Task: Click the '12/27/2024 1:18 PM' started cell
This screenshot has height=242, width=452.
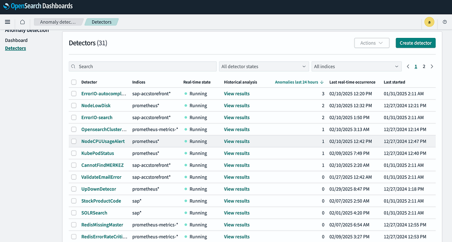Action: pos(403,189)
